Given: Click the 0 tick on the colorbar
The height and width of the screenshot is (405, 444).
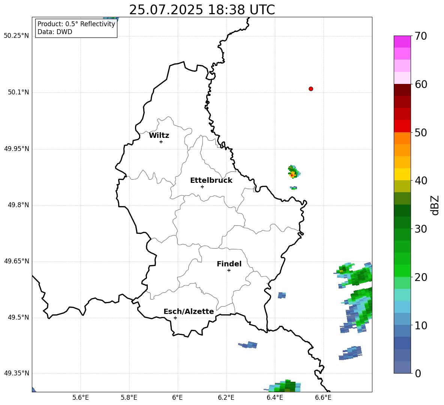Looking at the screenshot, I should (418, 373).
